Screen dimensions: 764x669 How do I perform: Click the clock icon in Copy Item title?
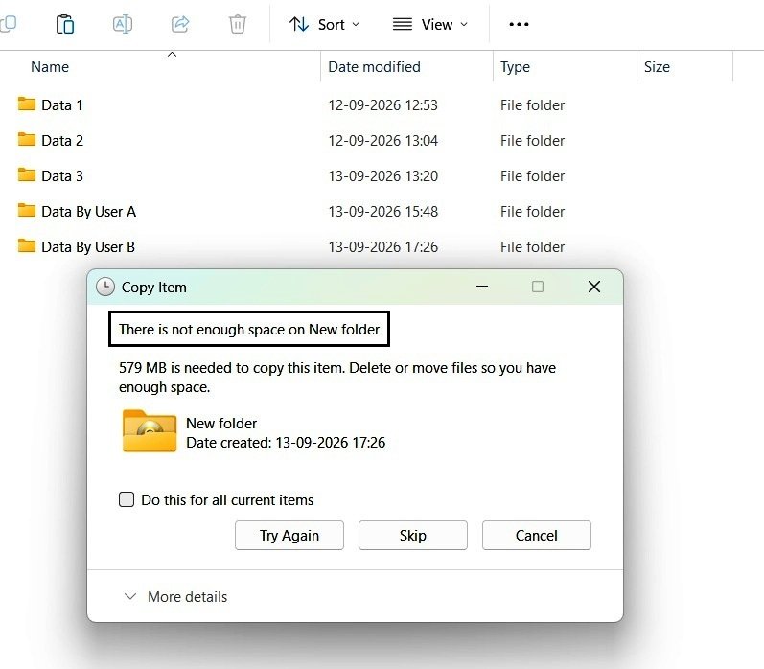(x=105, y=287)
